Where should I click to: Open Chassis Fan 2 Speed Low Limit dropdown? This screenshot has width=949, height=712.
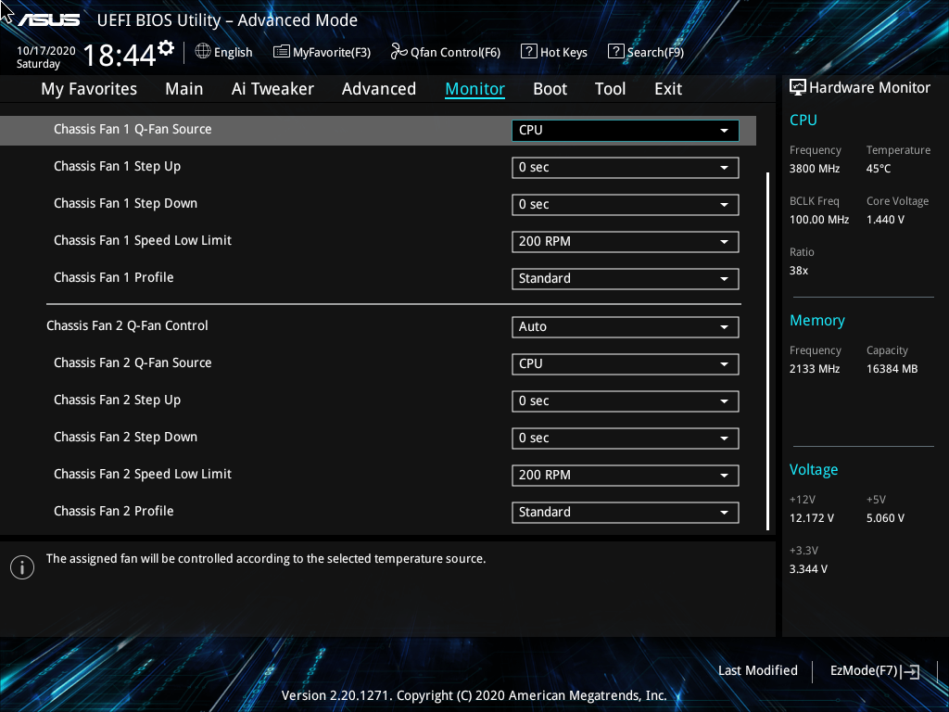(626, 476)
